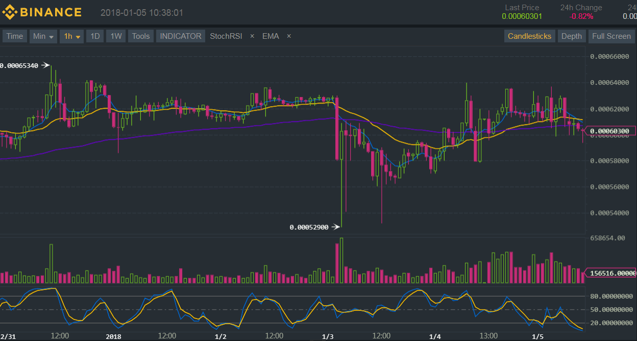Click the Last Price heading
The image size is (637, 341).
[x=522, y=8]
